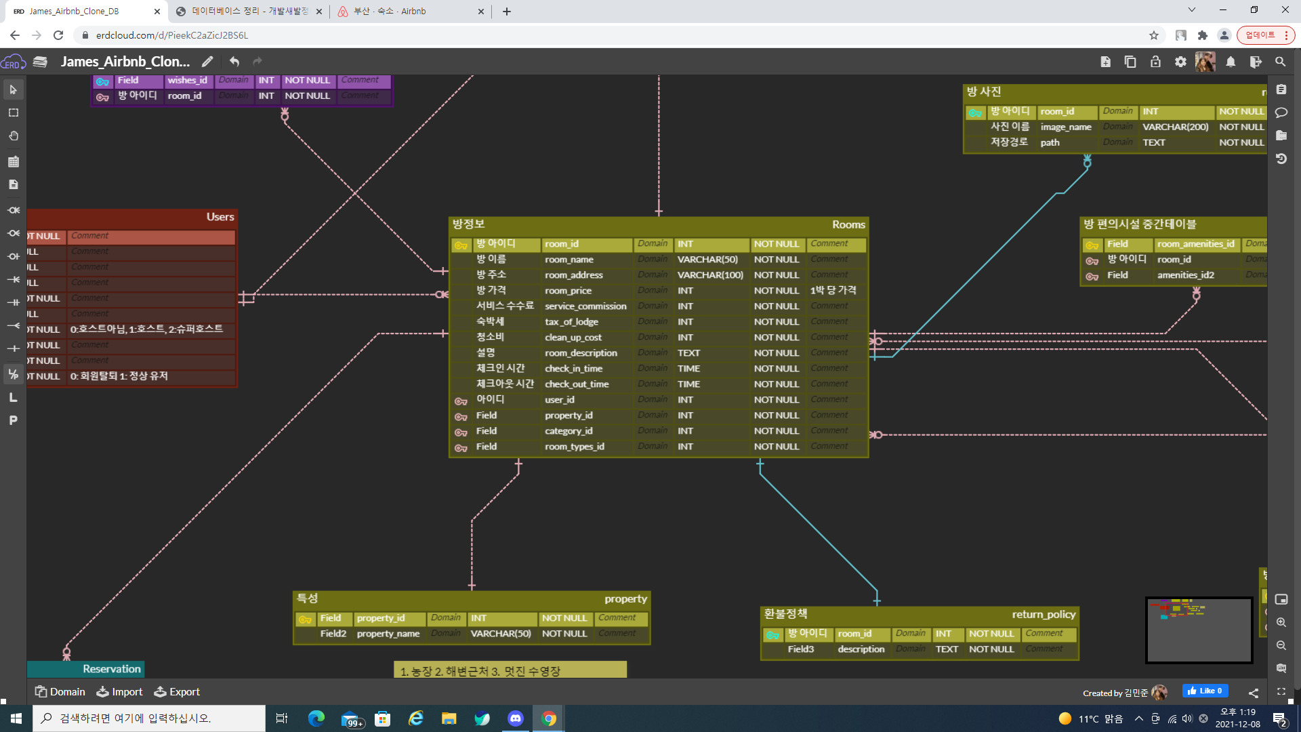This screenshot has width=1301, height=732.
Task: Open the comments chat panel
Action: 1281,113
